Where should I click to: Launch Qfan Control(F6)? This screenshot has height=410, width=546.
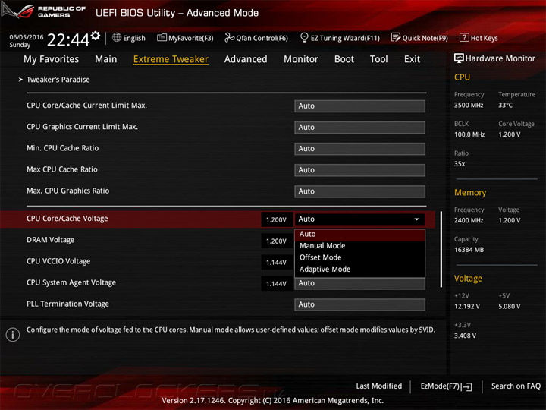pyautogui.click(x=256, y=38)
